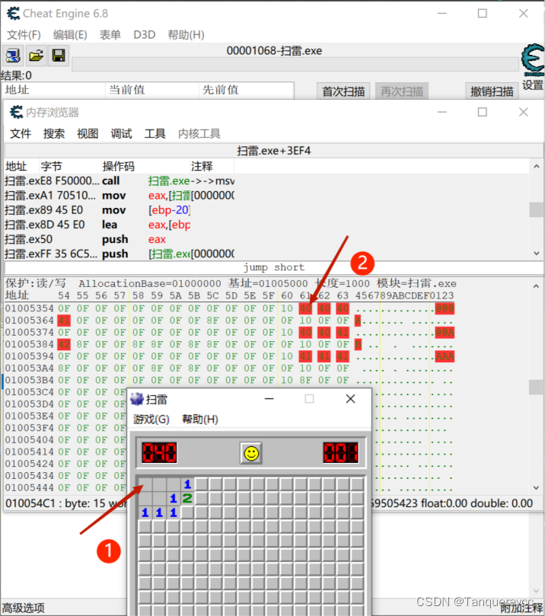Image resolution: width=545 pixels, height=616 pixels.
Task: Open the 调试 menu in Memory Viewer
Action: coord(121,133)
